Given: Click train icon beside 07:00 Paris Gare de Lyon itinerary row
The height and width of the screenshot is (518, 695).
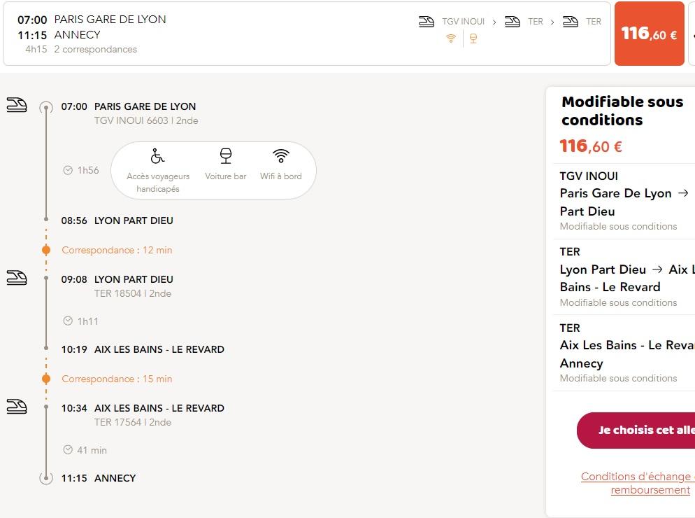Looking at the screenshot, I should coord(17,105).
